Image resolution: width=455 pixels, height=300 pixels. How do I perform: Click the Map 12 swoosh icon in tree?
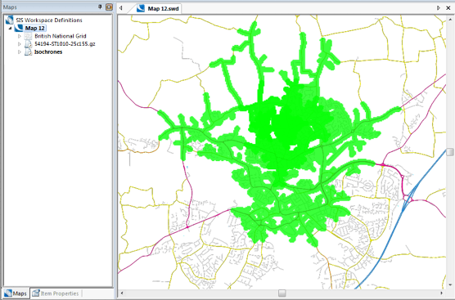[19, 28]
